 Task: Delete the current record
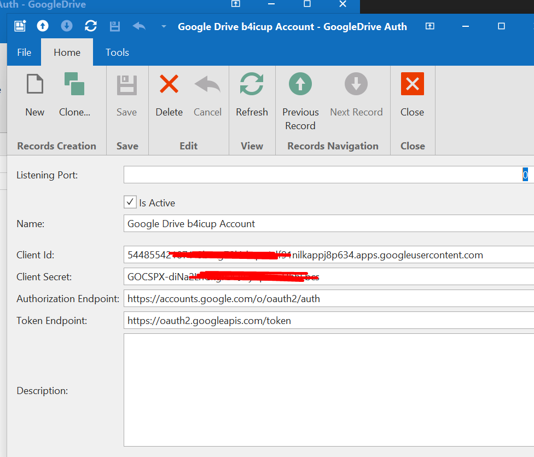[x=169, y=95]
